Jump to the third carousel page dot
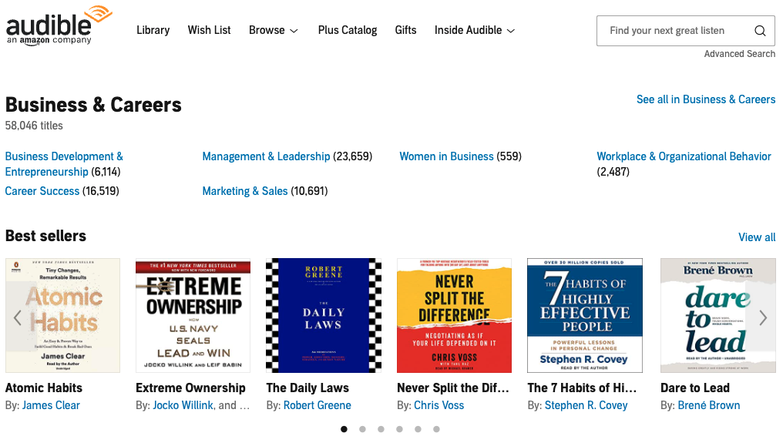The height and width of the screenshot is (443, 783). click(x=381, y=429)
